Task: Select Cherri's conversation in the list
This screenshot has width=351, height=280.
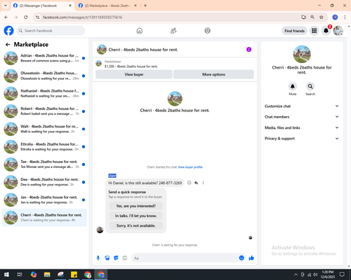Action: [44, 218]
